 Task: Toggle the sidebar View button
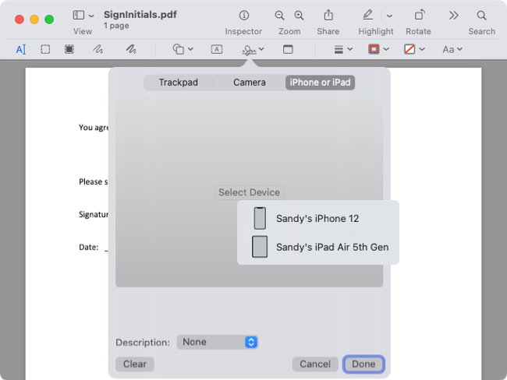79,15
